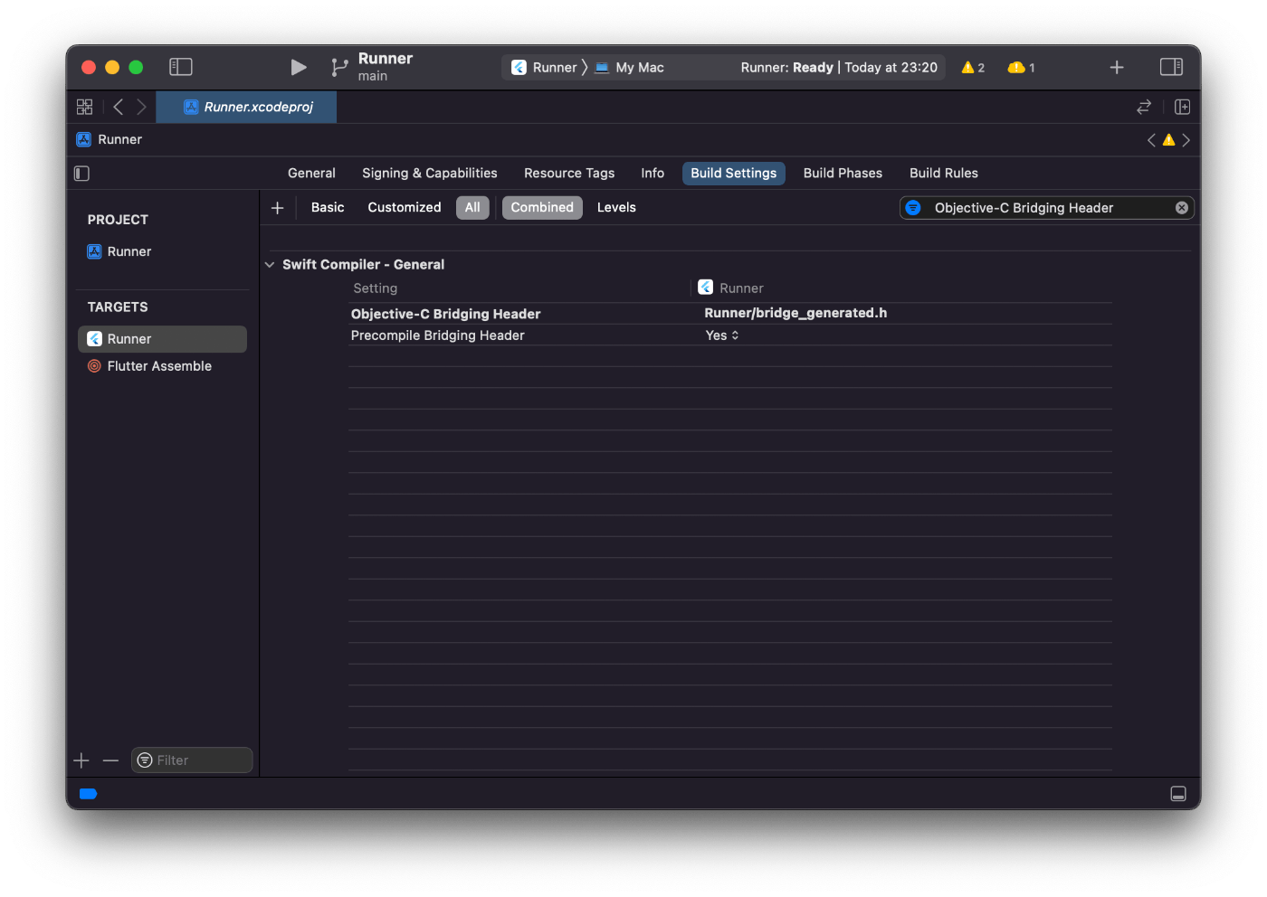Select the Build Settings tab
Viewport: 1267px width, 897px height.
tap(734, 173)
